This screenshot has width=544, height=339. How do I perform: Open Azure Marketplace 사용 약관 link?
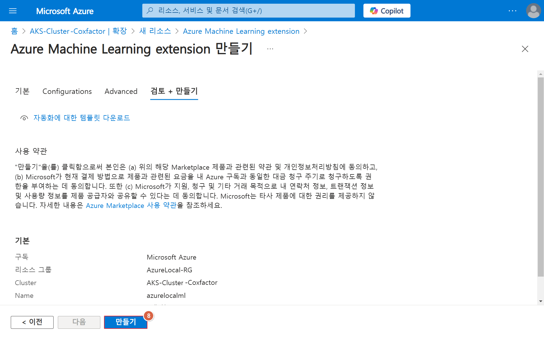[x=131, y=205]
